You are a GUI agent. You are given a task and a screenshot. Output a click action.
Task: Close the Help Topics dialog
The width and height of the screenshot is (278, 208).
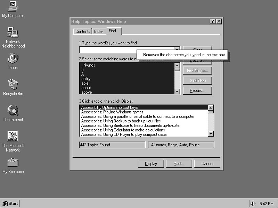(x=219, y=21)
